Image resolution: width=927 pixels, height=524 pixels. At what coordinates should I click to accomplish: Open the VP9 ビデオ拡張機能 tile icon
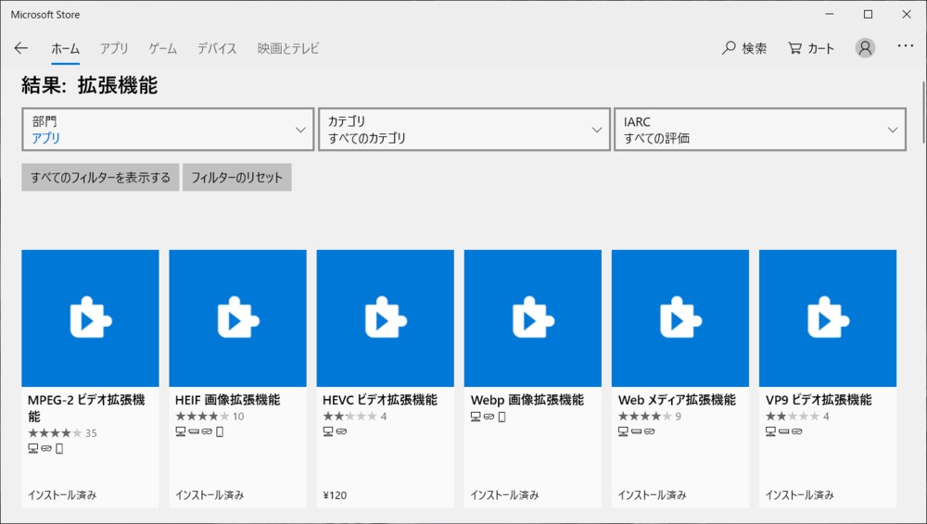point(828,318)
